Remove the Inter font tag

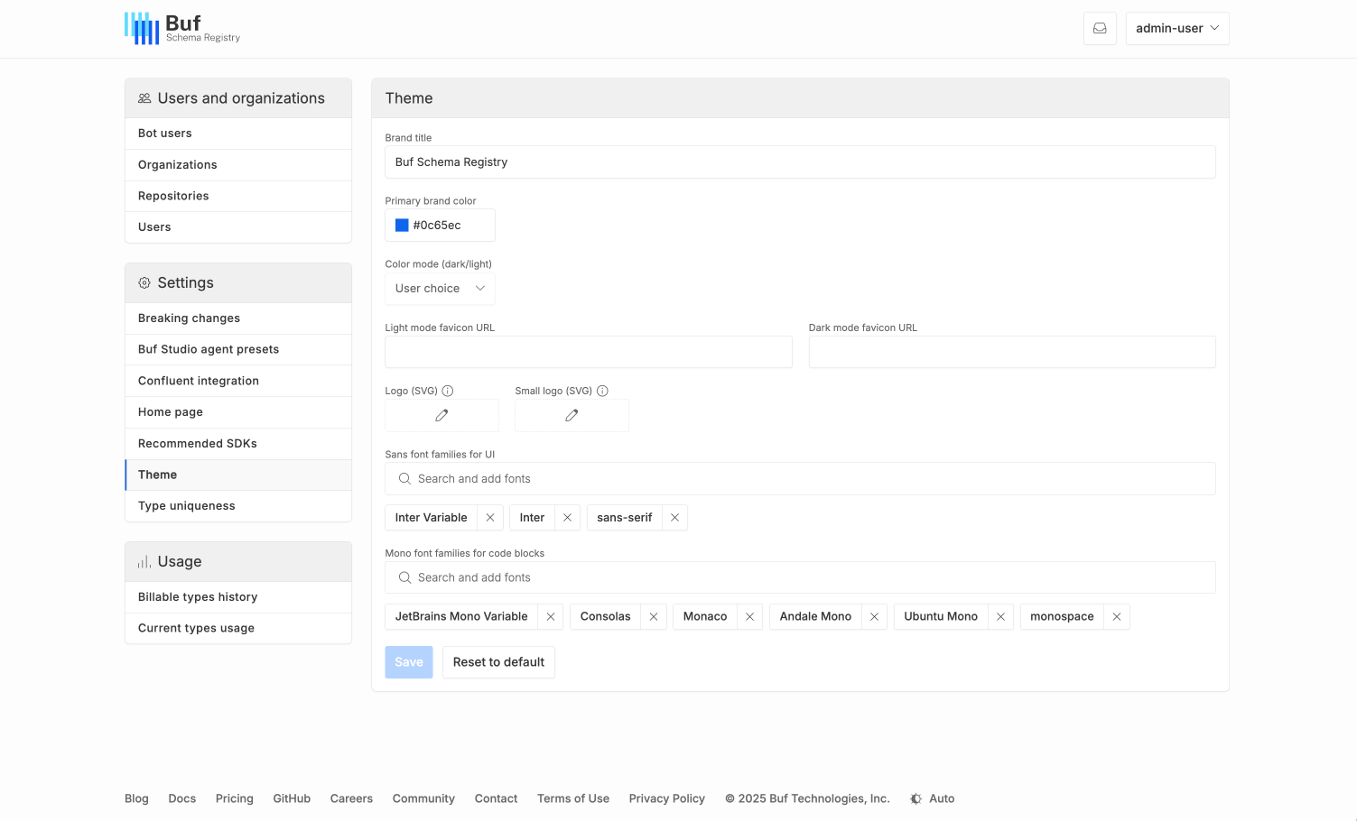coord(567,518)
